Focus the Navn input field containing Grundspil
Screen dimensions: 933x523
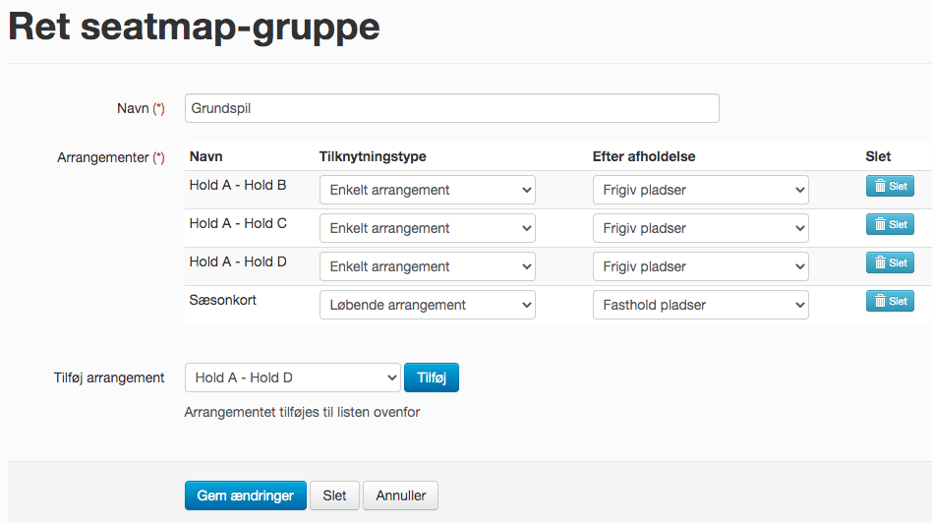(x=451, y=108)
